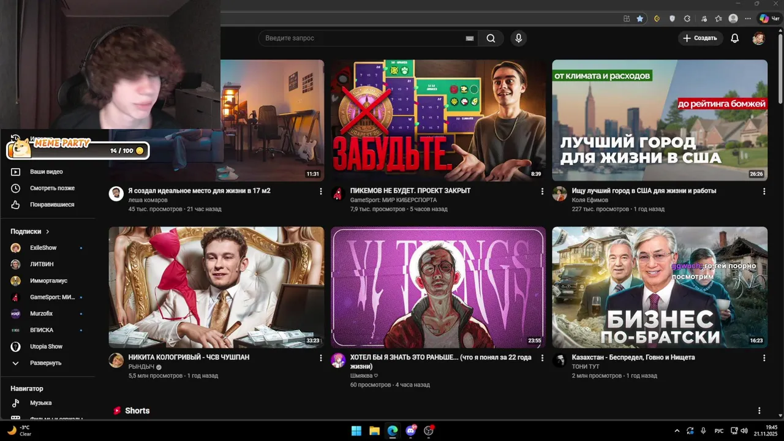784x441 pixels.
Task: Open the browser three-dot settings menu
Action: coord(748,18)
